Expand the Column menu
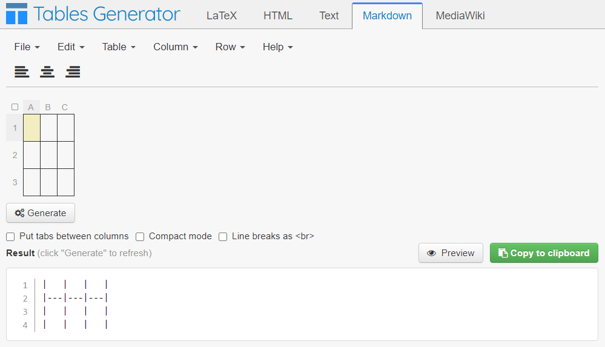The height and width of the screenshot is (347, 605). tap(176, 47)
